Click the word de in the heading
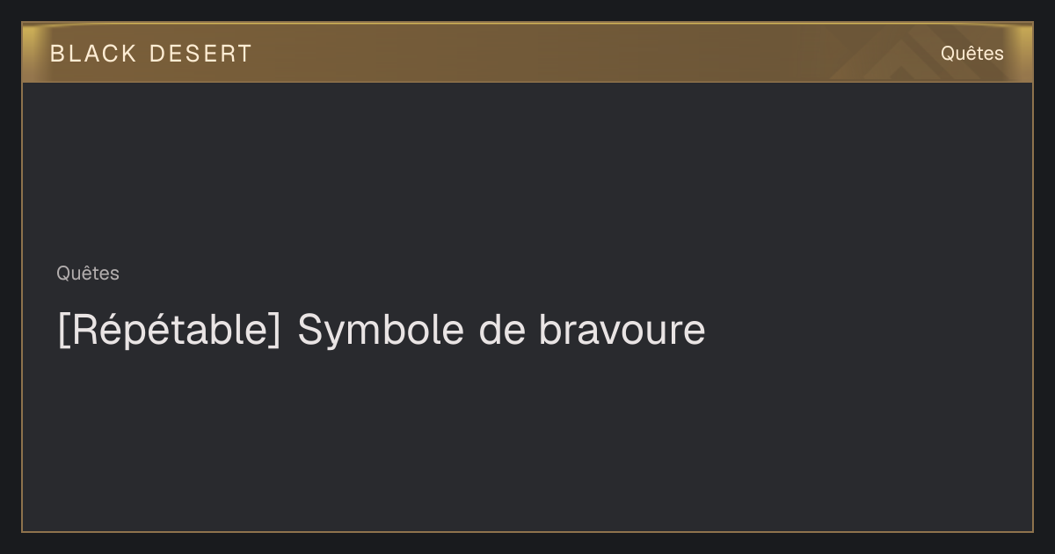This screenshot has height=554, width=1055. click(x=502, y=331)
